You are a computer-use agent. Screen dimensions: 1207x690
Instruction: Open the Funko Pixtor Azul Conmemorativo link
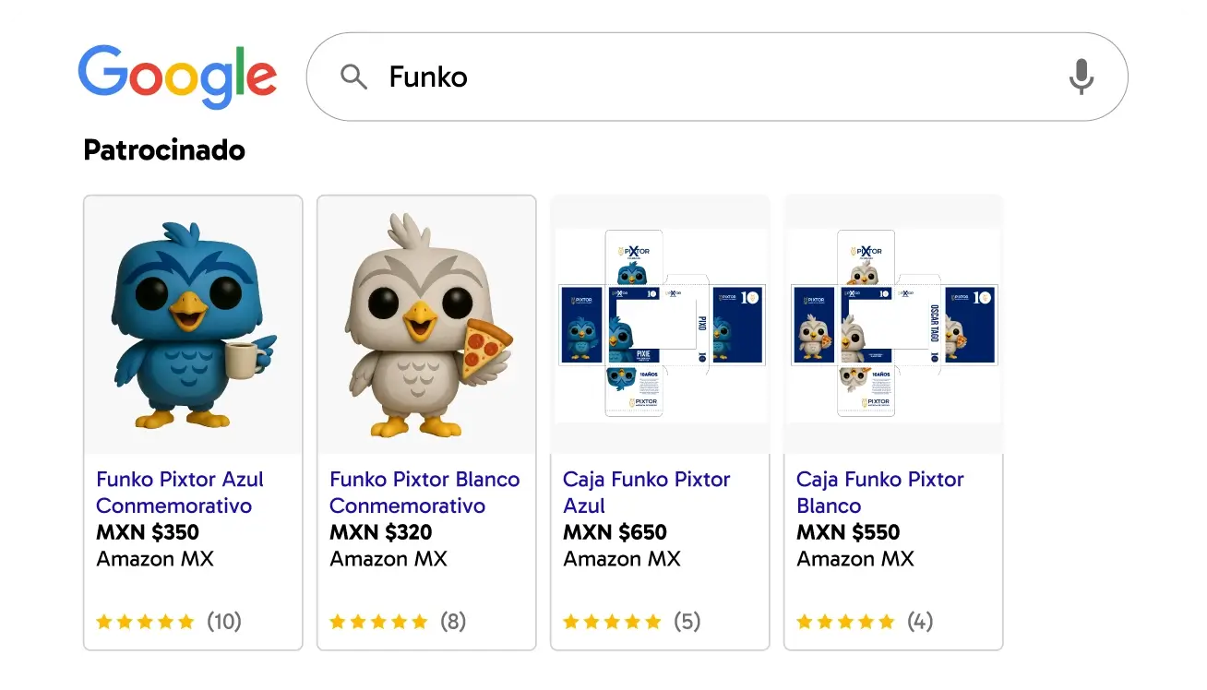(179, 493)
